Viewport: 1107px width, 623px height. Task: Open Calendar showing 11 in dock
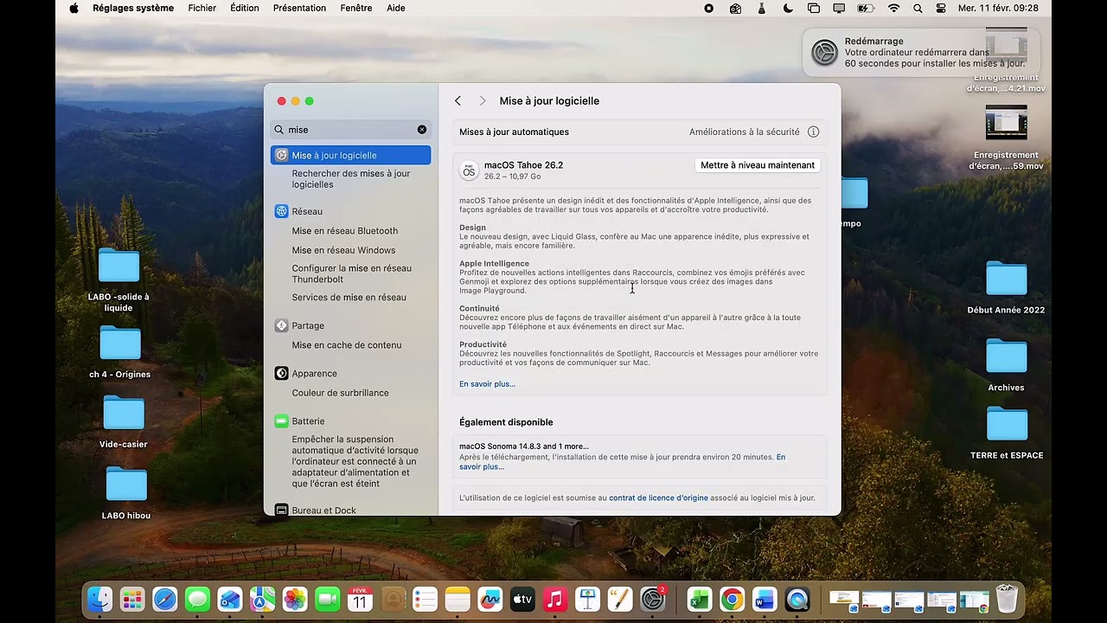(360, 599)
